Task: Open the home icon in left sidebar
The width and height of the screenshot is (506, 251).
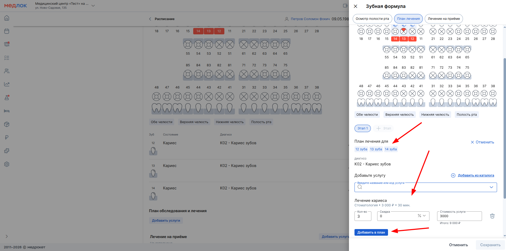Action: (7, 18)
